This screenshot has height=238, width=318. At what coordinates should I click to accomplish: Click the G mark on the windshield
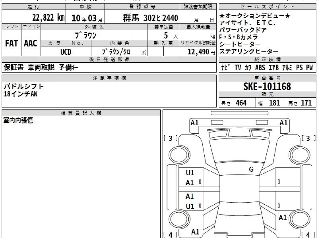click(251, 170)
